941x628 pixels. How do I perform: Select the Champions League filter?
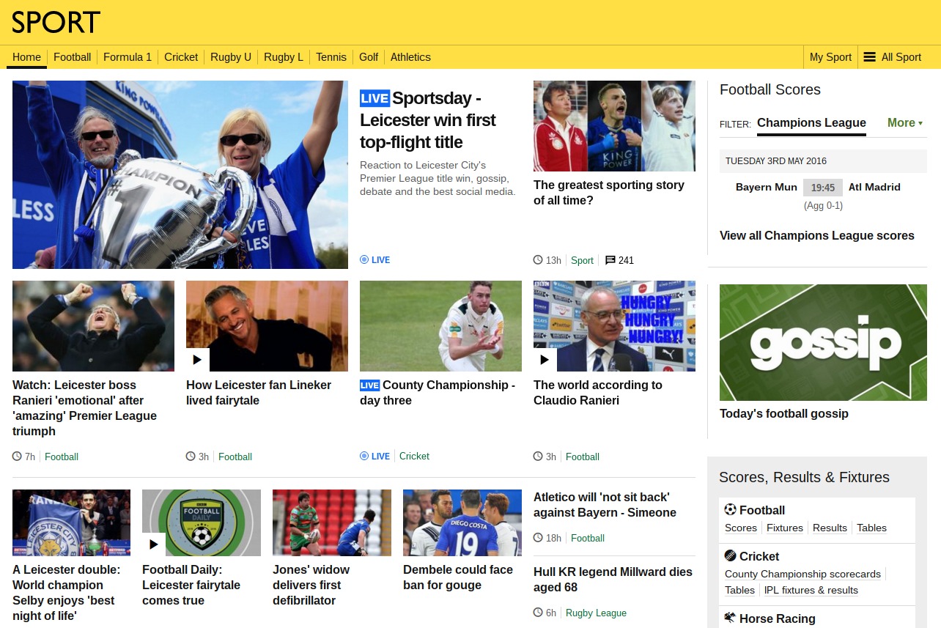tap(811, 123)
